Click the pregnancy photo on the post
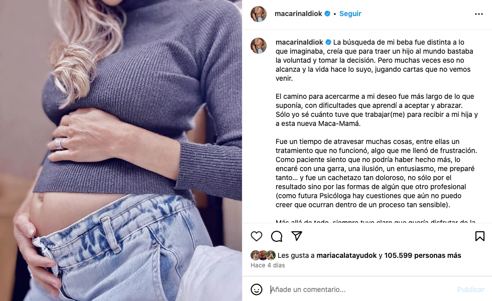Viewport: 492px width, 301px height. (x=121, y=150)
